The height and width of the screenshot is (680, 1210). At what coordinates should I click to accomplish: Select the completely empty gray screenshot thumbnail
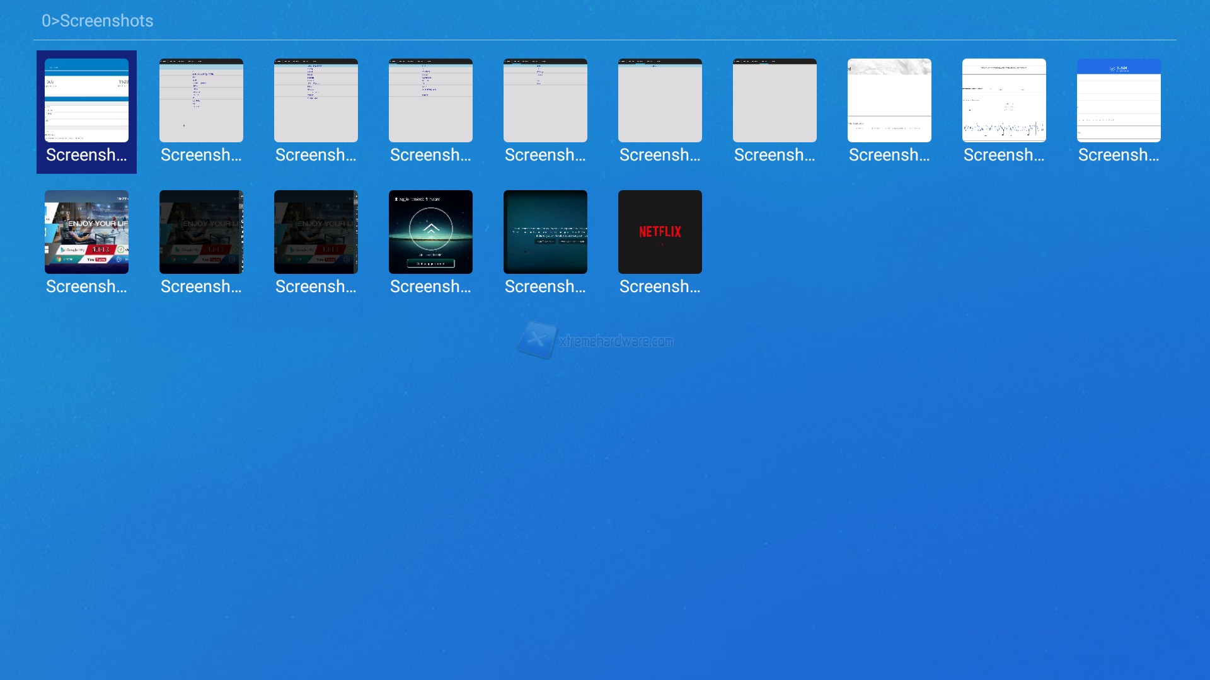pyautogui.click(x=775, y=100)
